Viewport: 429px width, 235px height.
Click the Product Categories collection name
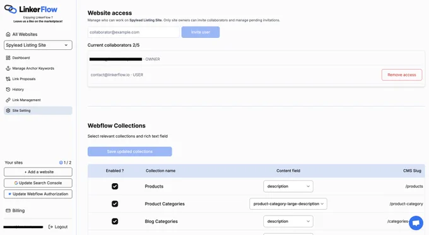click(165, 204)
